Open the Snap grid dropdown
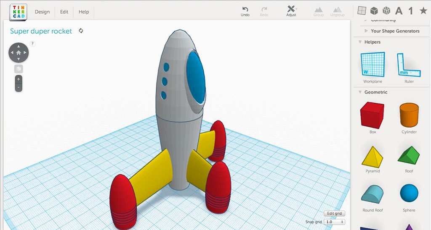The height and width of the screenshot is (230, 431). pyautogui.click(x=334, y=222)
